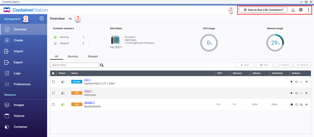Open terminal for k3s-1 container

tap(301, 82)
